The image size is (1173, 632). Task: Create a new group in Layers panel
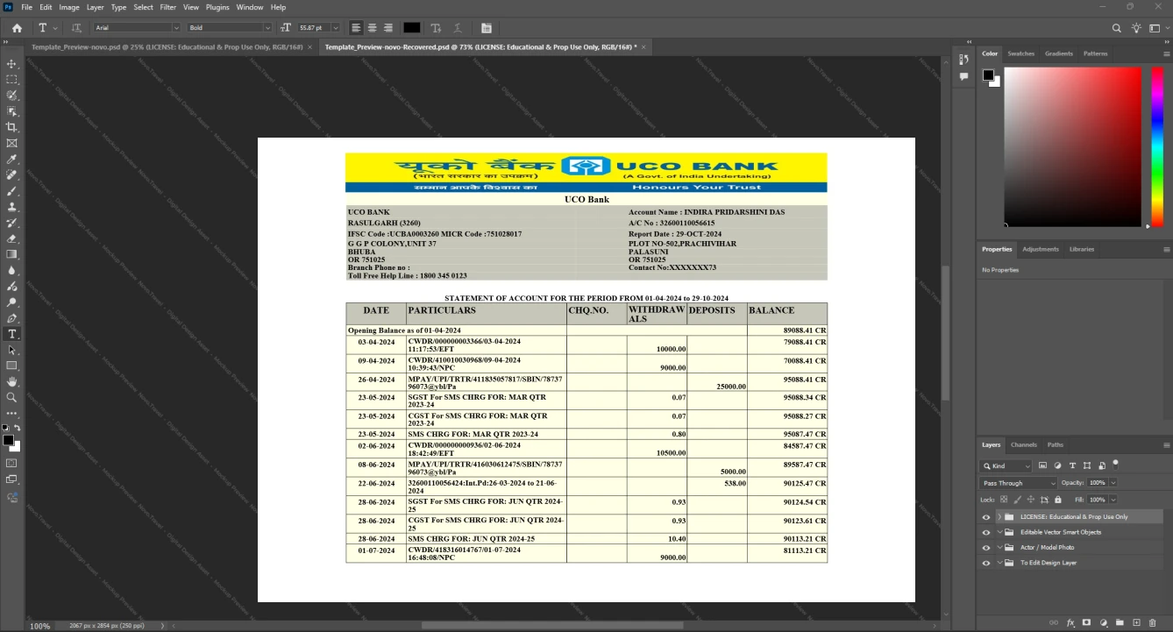pyautogui.click(x=1120, y=622)
